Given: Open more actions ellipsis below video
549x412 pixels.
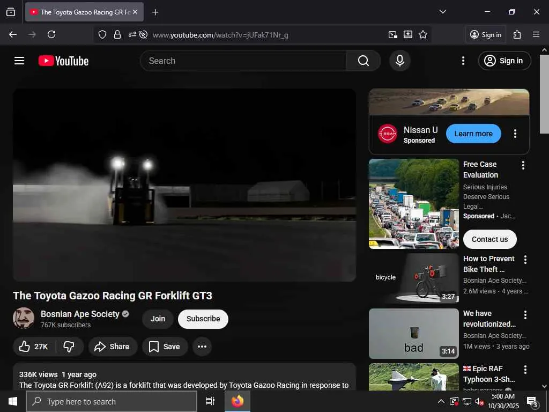Looking at the screenshot, I should [202, 347].
